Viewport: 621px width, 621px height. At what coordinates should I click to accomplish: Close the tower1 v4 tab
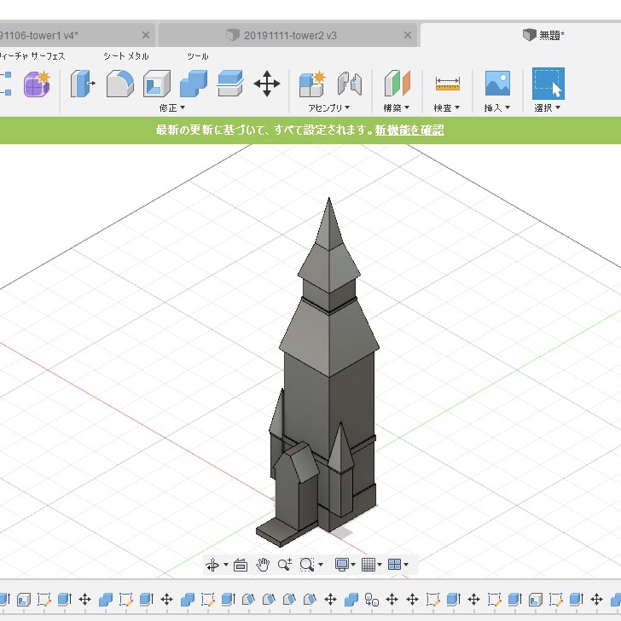pyautogui.click(x=146, y=35)
